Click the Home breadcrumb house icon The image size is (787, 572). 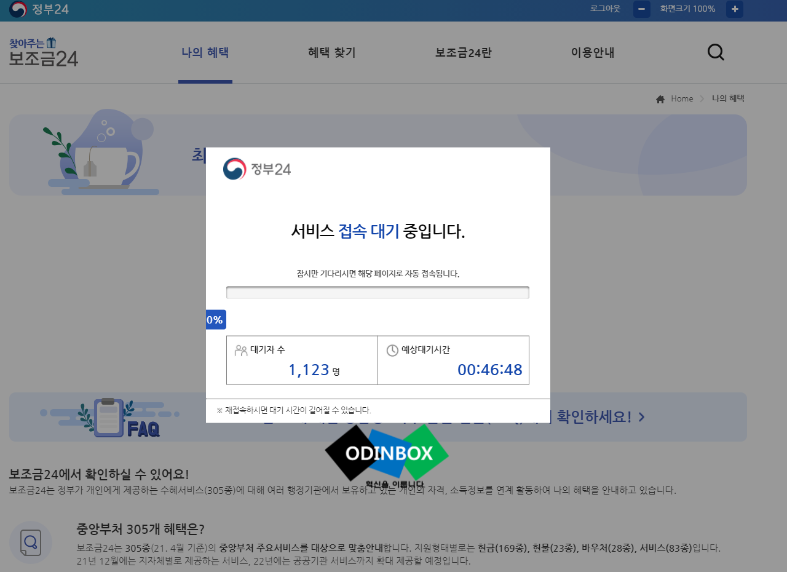[660, 99]
